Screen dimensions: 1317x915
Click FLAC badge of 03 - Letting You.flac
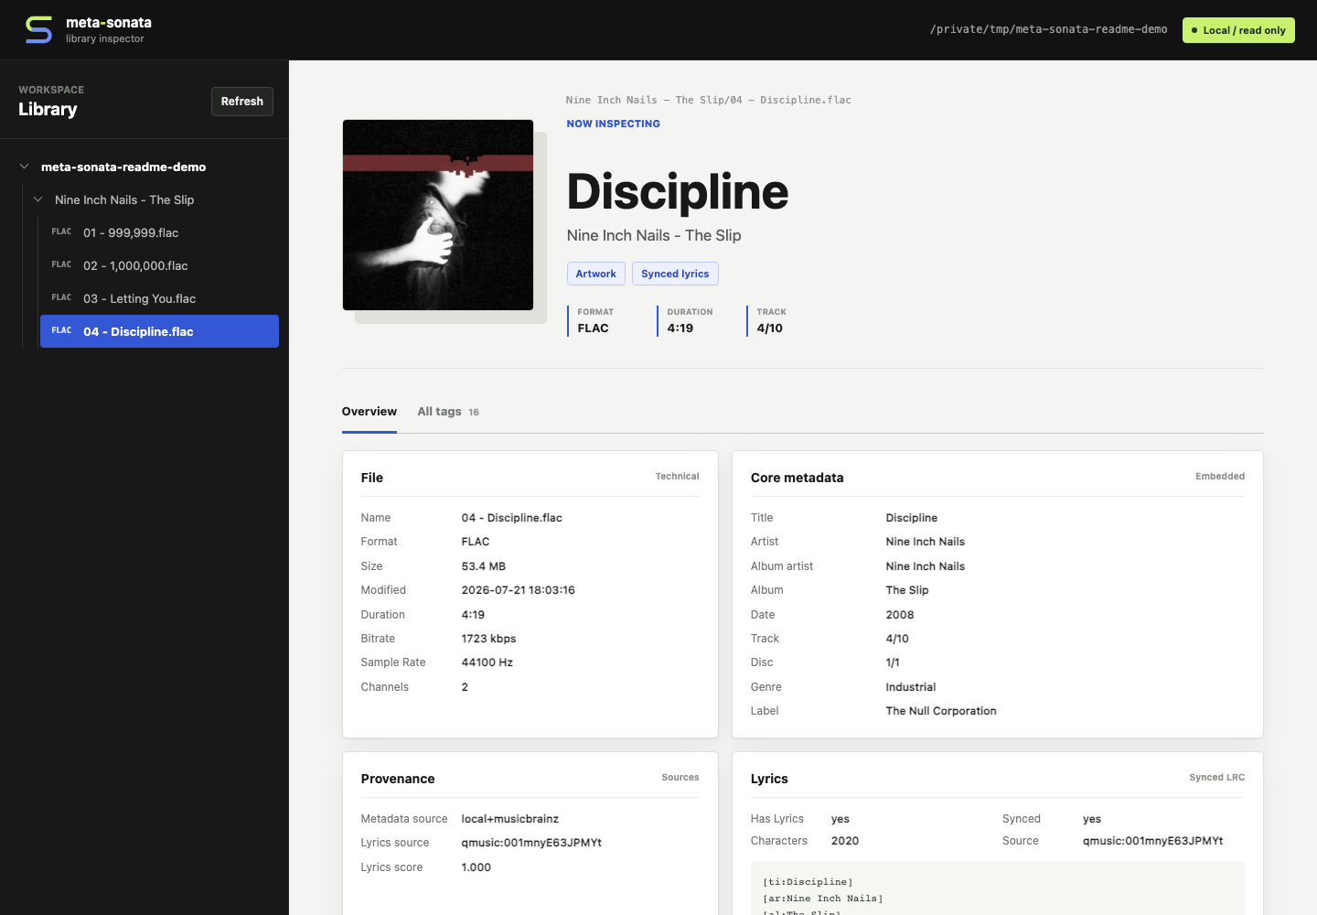coord(61,298)
